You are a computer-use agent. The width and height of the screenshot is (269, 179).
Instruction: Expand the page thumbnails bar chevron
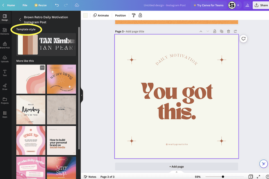click(x=176, y=172)
